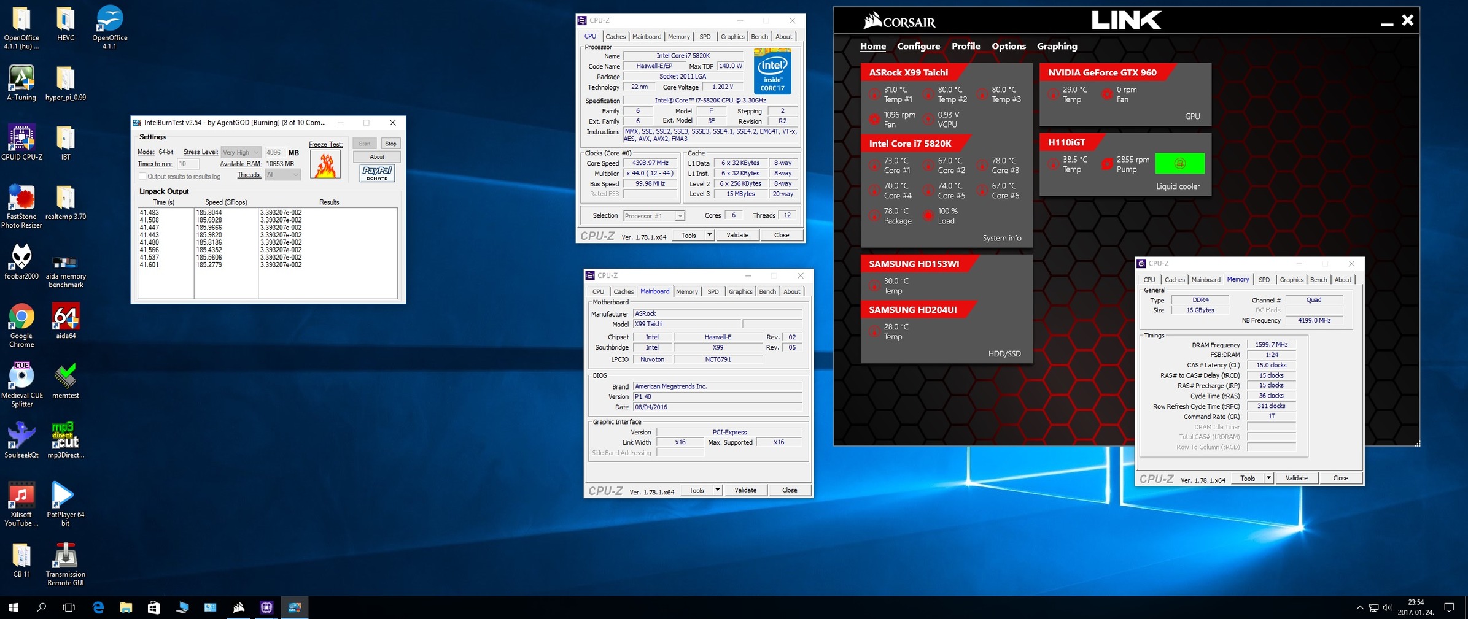Image resolution: width=1468 pixels, height=619 pixels.
Task: Click the 1096 rpm Fan reading
Action: click(x=892, y=120)
